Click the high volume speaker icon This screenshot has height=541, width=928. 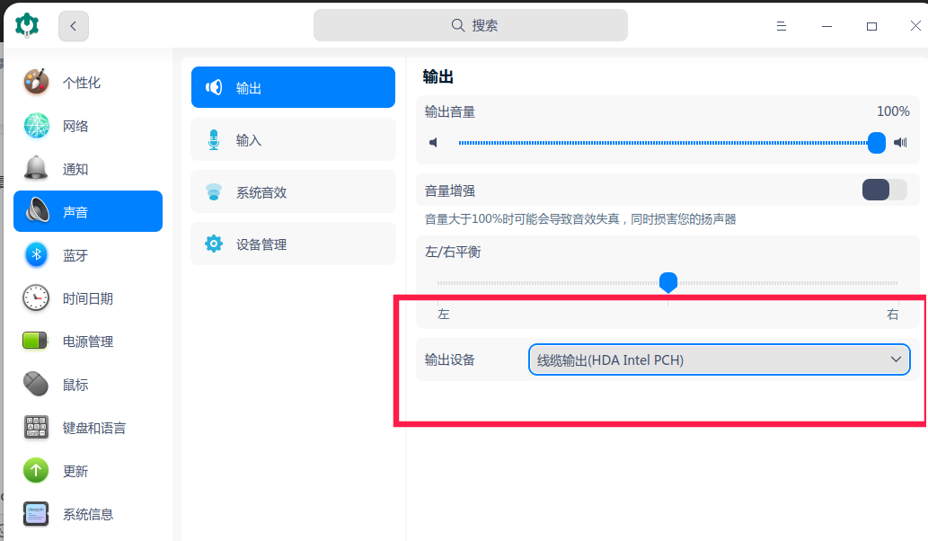pos(901,143)
